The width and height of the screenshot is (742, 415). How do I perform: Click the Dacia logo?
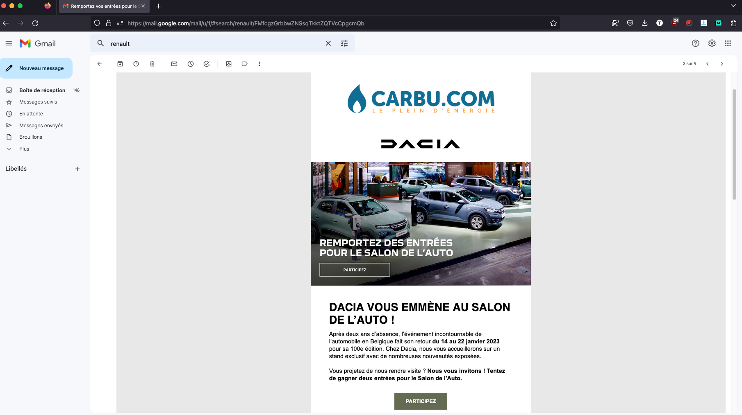point(421,144)
